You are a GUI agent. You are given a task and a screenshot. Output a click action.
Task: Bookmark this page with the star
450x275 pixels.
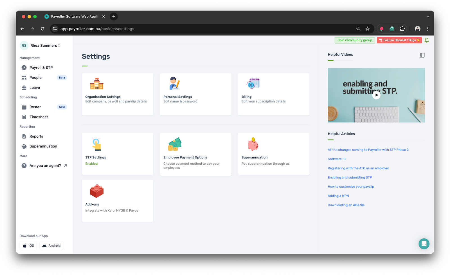[367, 29]
